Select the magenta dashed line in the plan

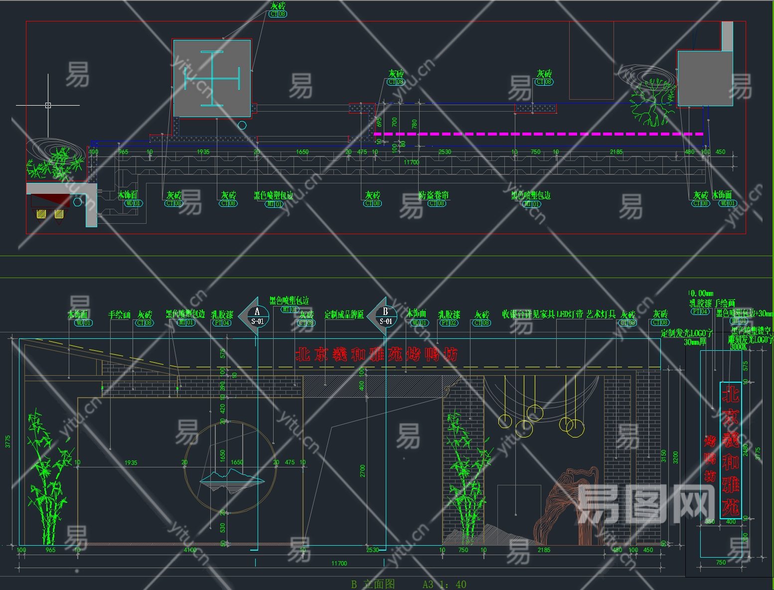coord(538,134)
